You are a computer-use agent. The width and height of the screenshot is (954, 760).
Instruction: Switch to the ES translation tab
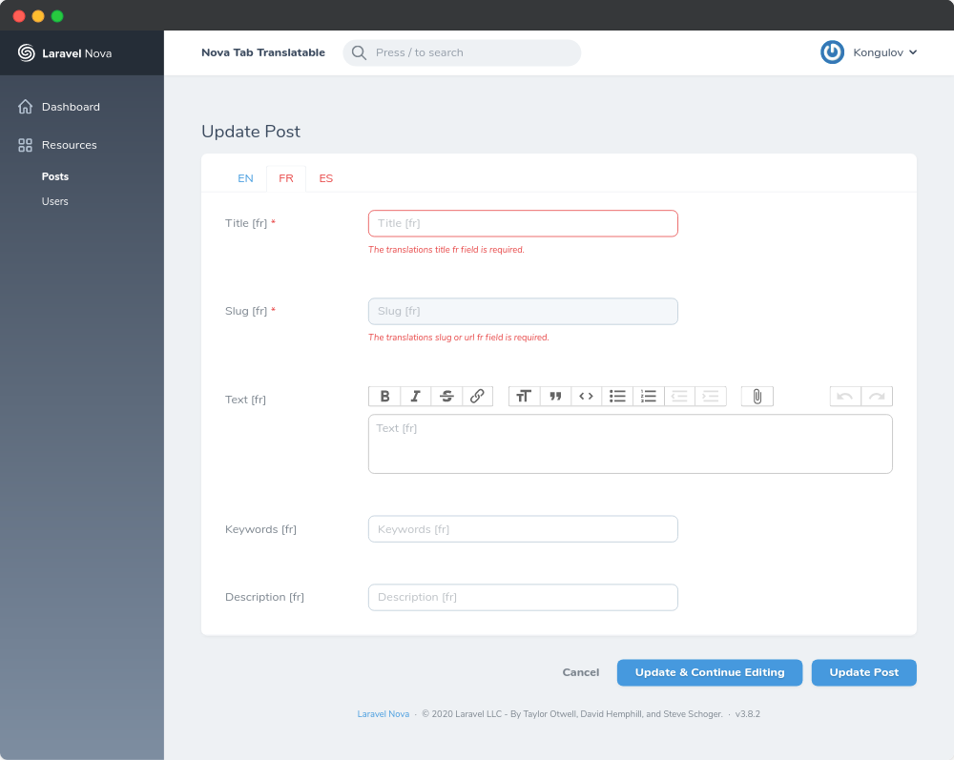[x=326, y=178]
